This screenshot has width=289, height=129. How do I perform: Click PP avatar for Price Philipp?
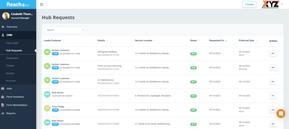[x=47, y=108]
